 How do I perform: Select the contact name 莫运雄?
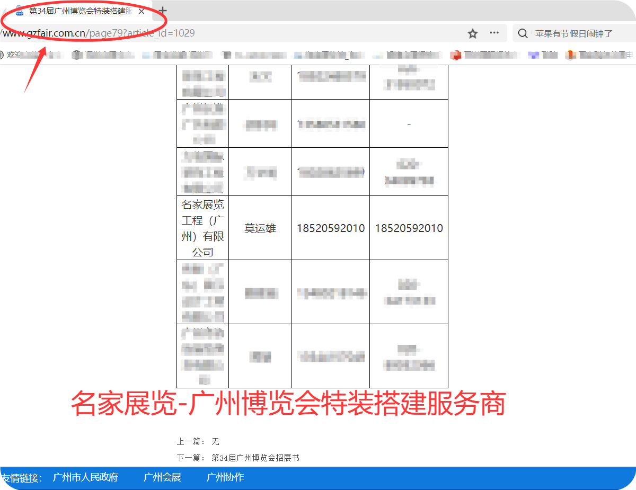pyautogui.click(x=260, y=228)
